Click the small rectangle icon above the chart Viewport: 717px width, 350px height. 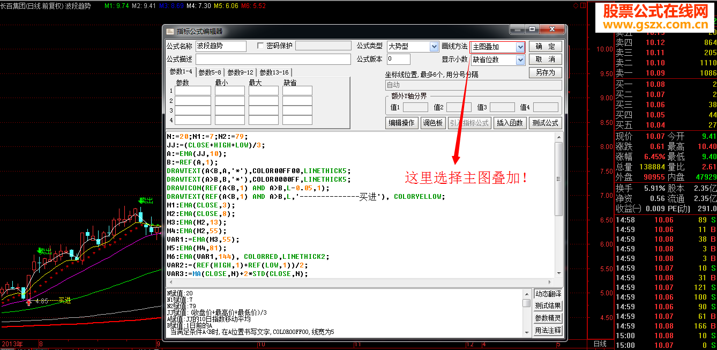click(x=583, y=5)
